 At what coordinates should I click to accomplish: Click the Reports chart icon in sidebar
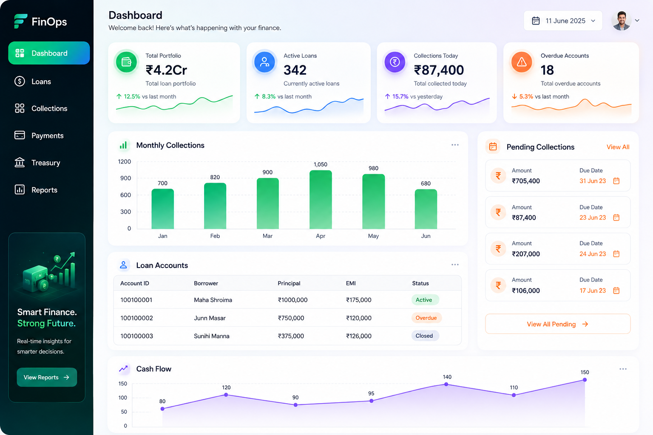20,189
